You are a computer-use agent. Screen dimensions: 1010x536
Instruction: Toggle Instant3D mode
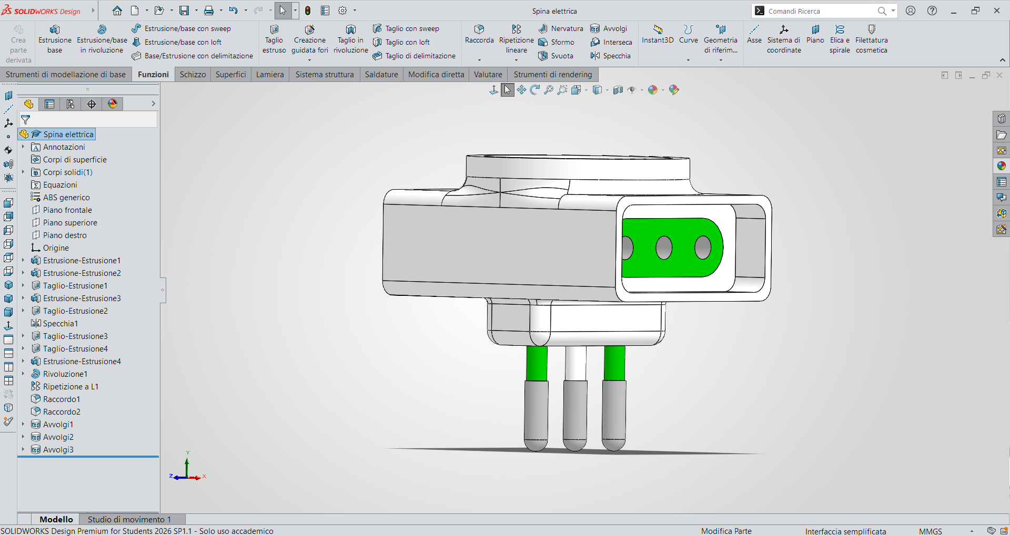click(x=658, y=34)
